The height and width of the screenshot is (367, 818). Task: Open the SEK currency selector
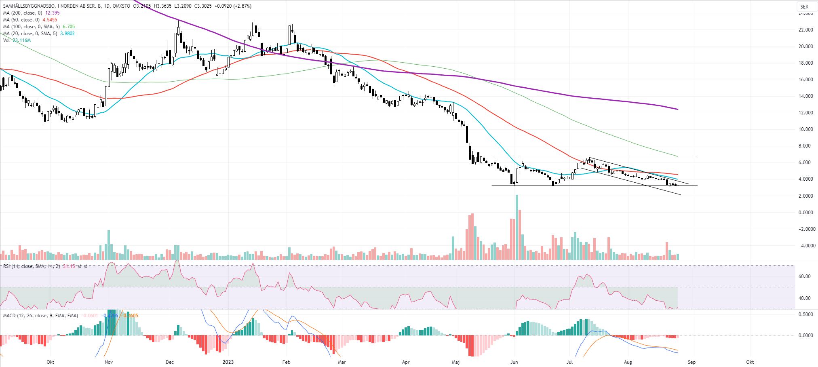(804, 6)
